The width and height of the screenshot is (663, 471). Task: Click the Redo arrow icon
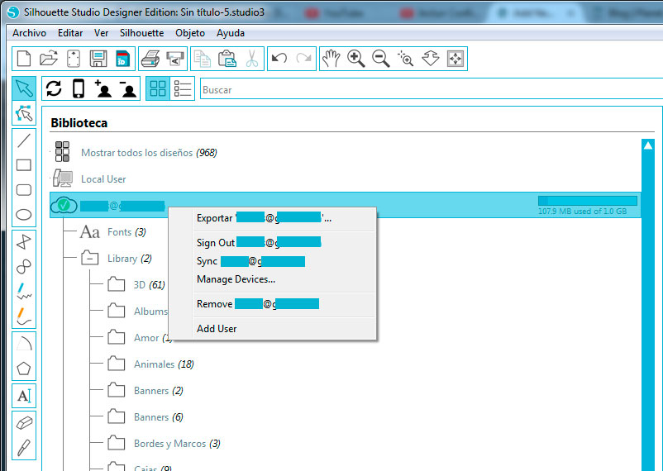click(303, 58)
